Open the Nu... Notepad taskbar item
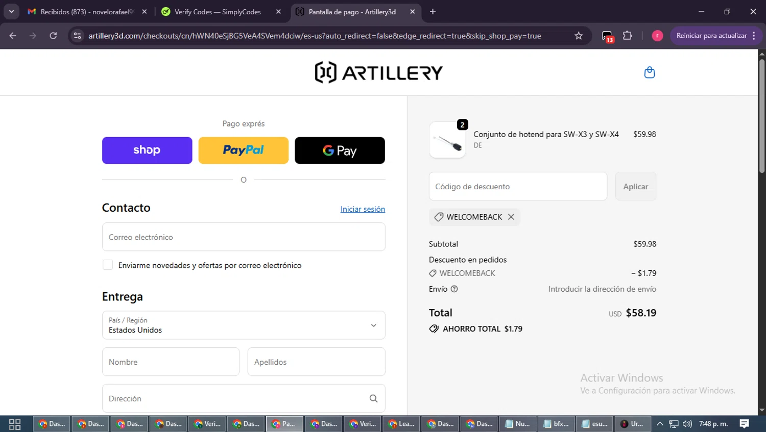The height and width of the screenshot is (432, 766). click(517, 424)
